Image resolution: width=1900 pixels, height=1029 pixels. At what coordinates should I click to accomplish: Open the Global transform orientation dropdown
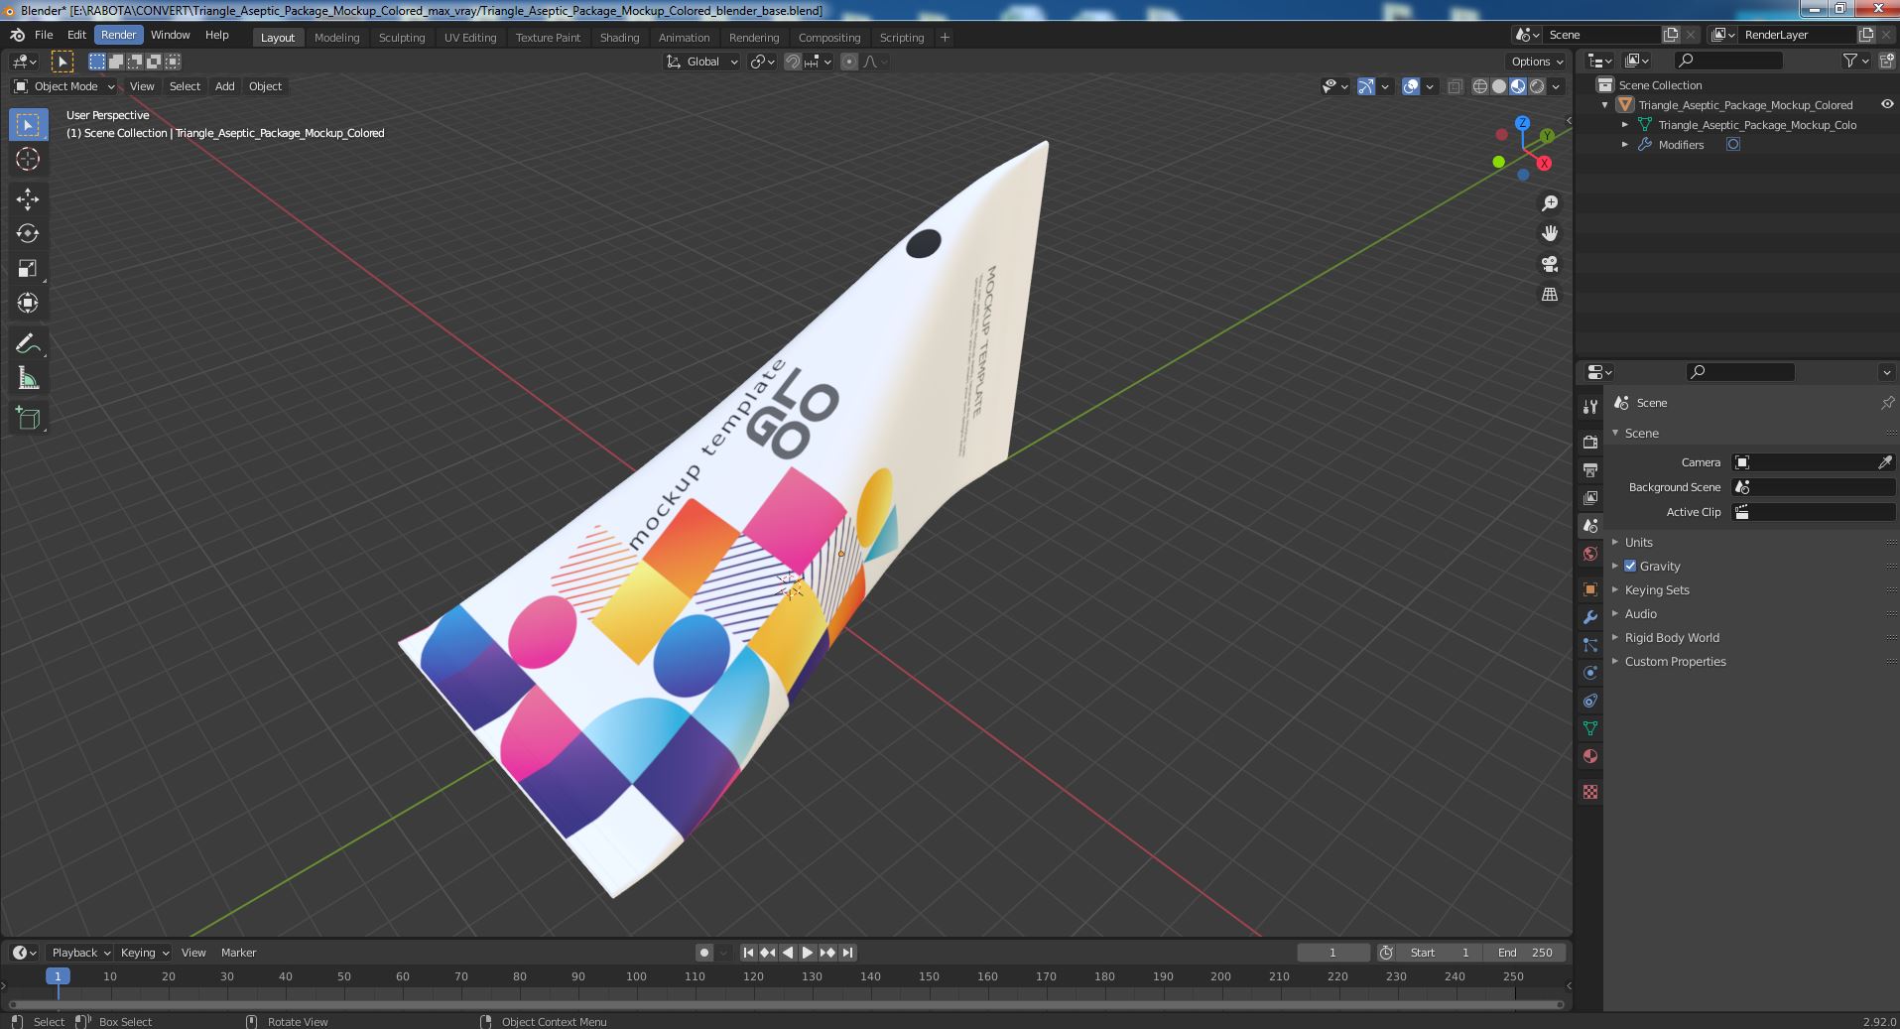pos(701,62)
